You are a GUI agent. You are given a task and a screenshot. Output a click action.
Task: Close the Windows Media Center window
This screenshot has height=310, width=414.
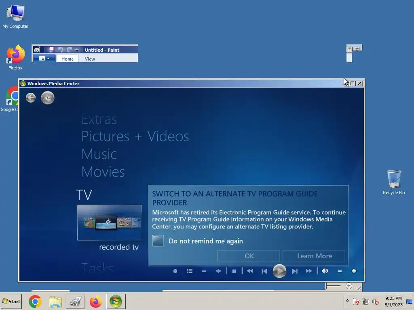pos(359,83)
